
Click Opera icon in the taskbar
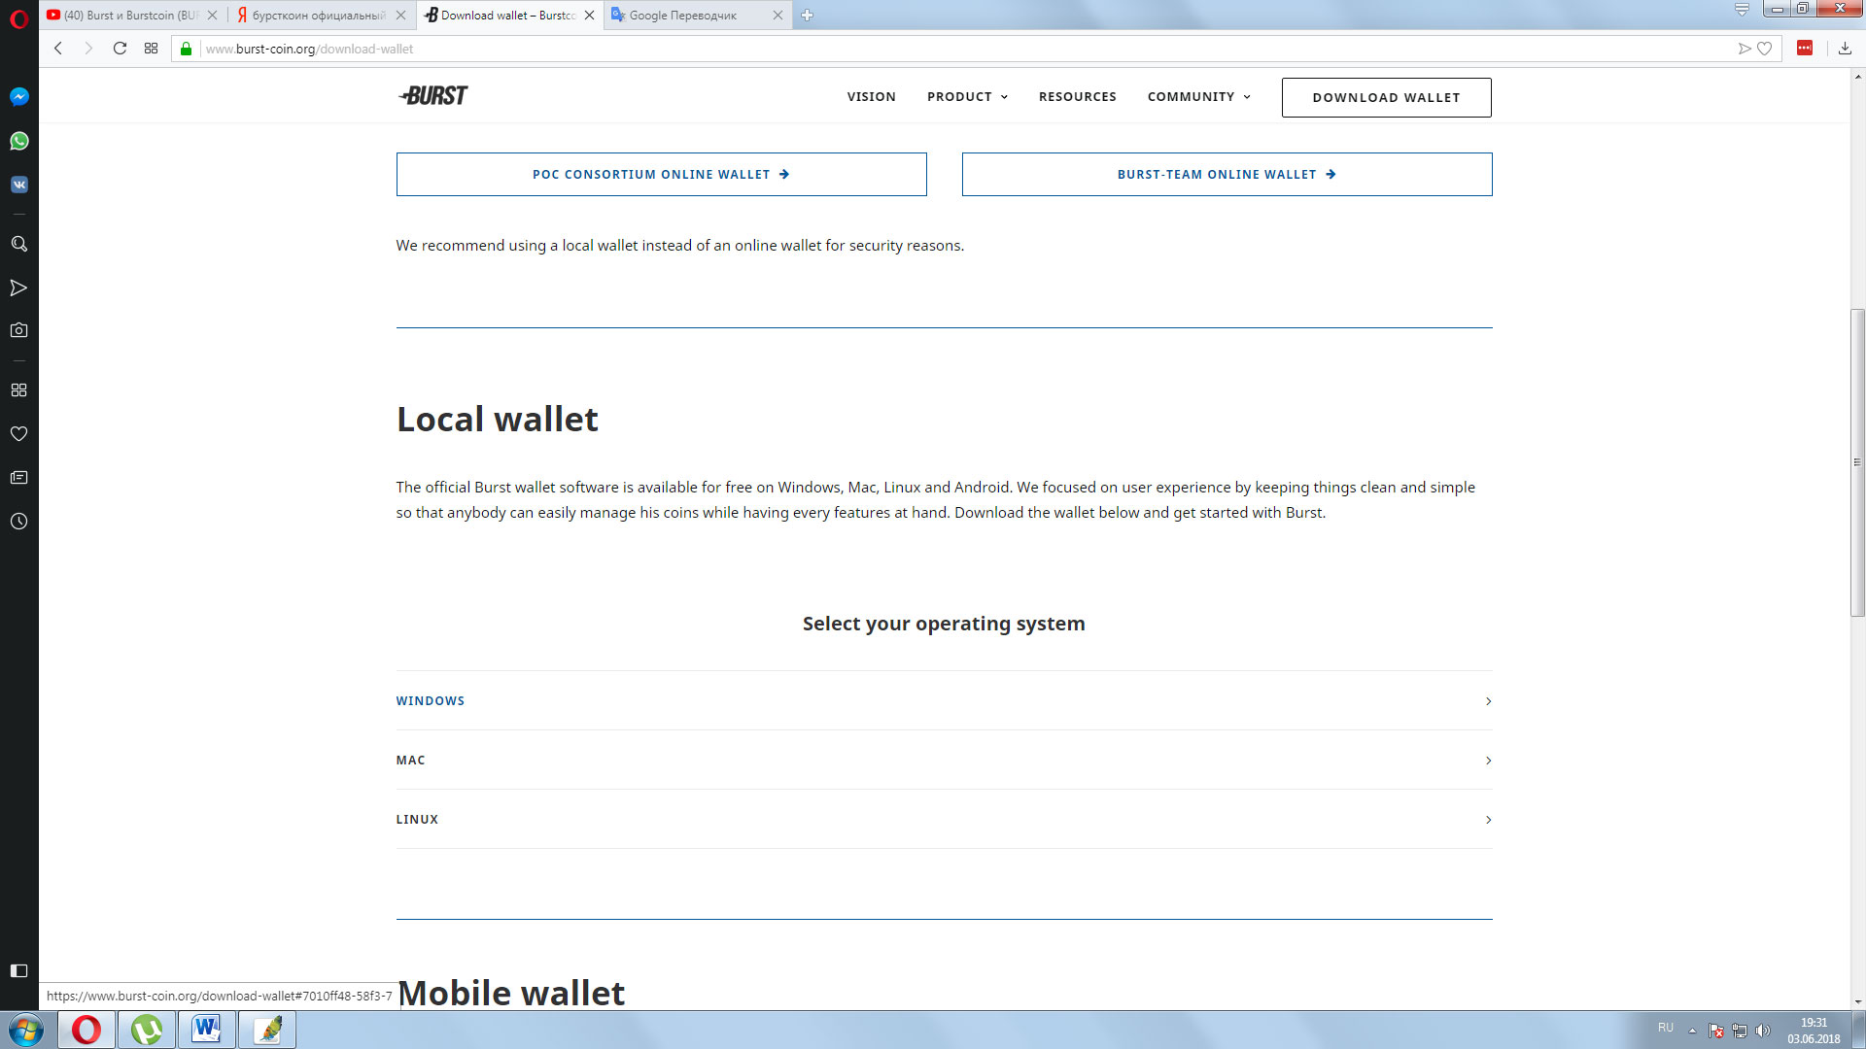tap(86, 1030)
